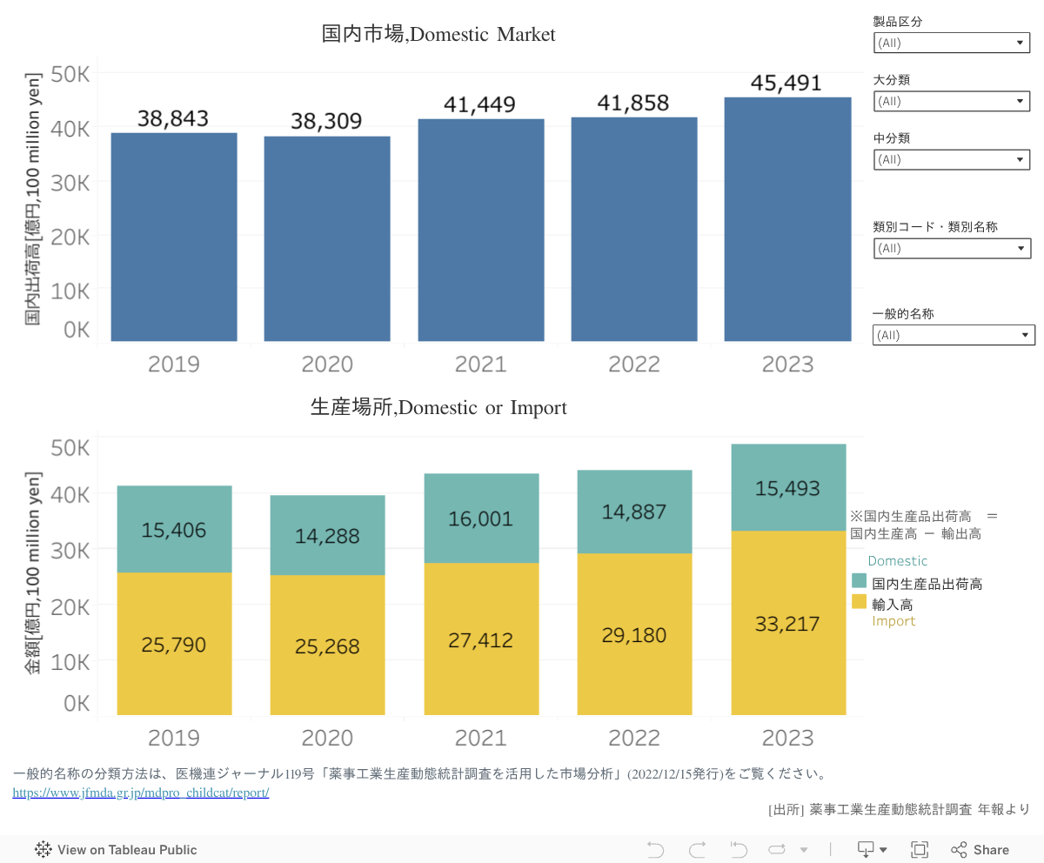Click the 輸入高 legend label
This screenshot has height=863, width=1044.
coord(893,603)
